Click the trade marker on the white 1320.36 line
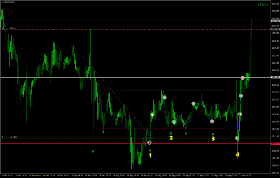The height and width of the screenshot is (178, 280). click(x=242, y=78)
